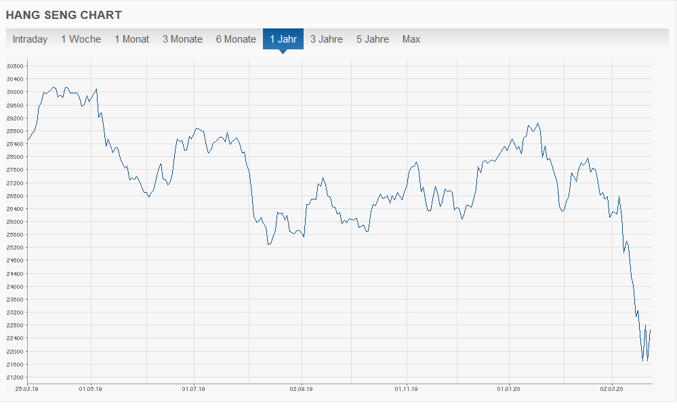677x416 pixels.
Task: Open the 1 Monat chart view
Action: (x=131, y=39)
